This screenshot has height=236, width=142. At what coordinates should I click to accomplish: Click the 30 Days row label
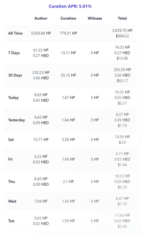(15, 75)
